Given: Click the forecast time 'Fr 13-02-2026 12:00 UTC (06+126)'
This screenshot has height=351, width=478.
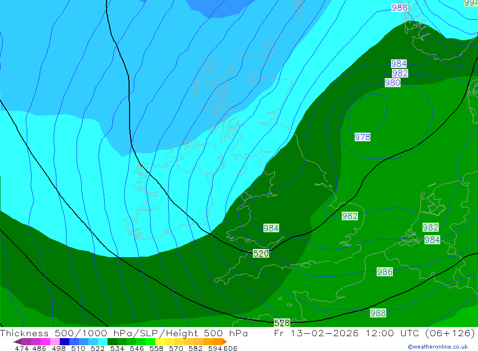Looking at the screenshot, I should tap(374, 333).
